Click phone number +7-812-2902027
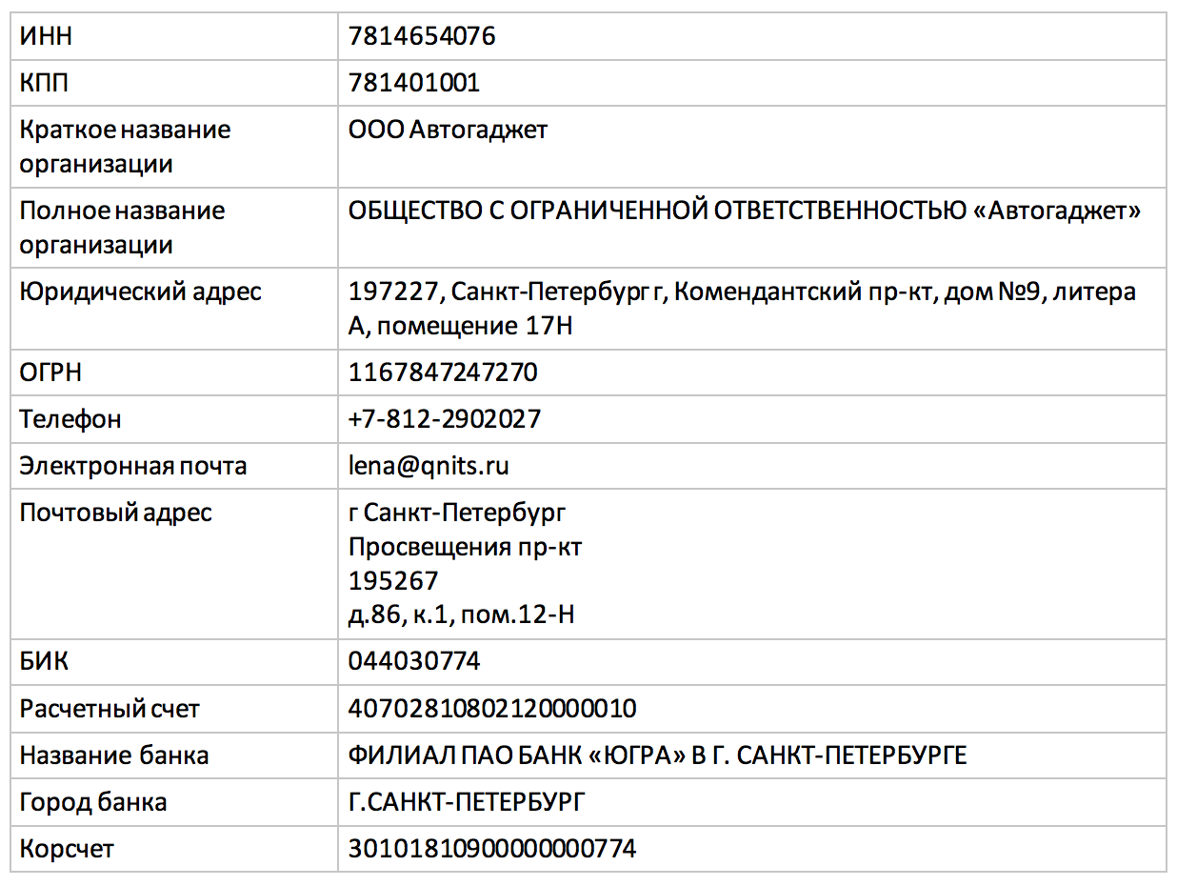The image size is (1177, 886). pyautogui.click(x=445, y=419)
